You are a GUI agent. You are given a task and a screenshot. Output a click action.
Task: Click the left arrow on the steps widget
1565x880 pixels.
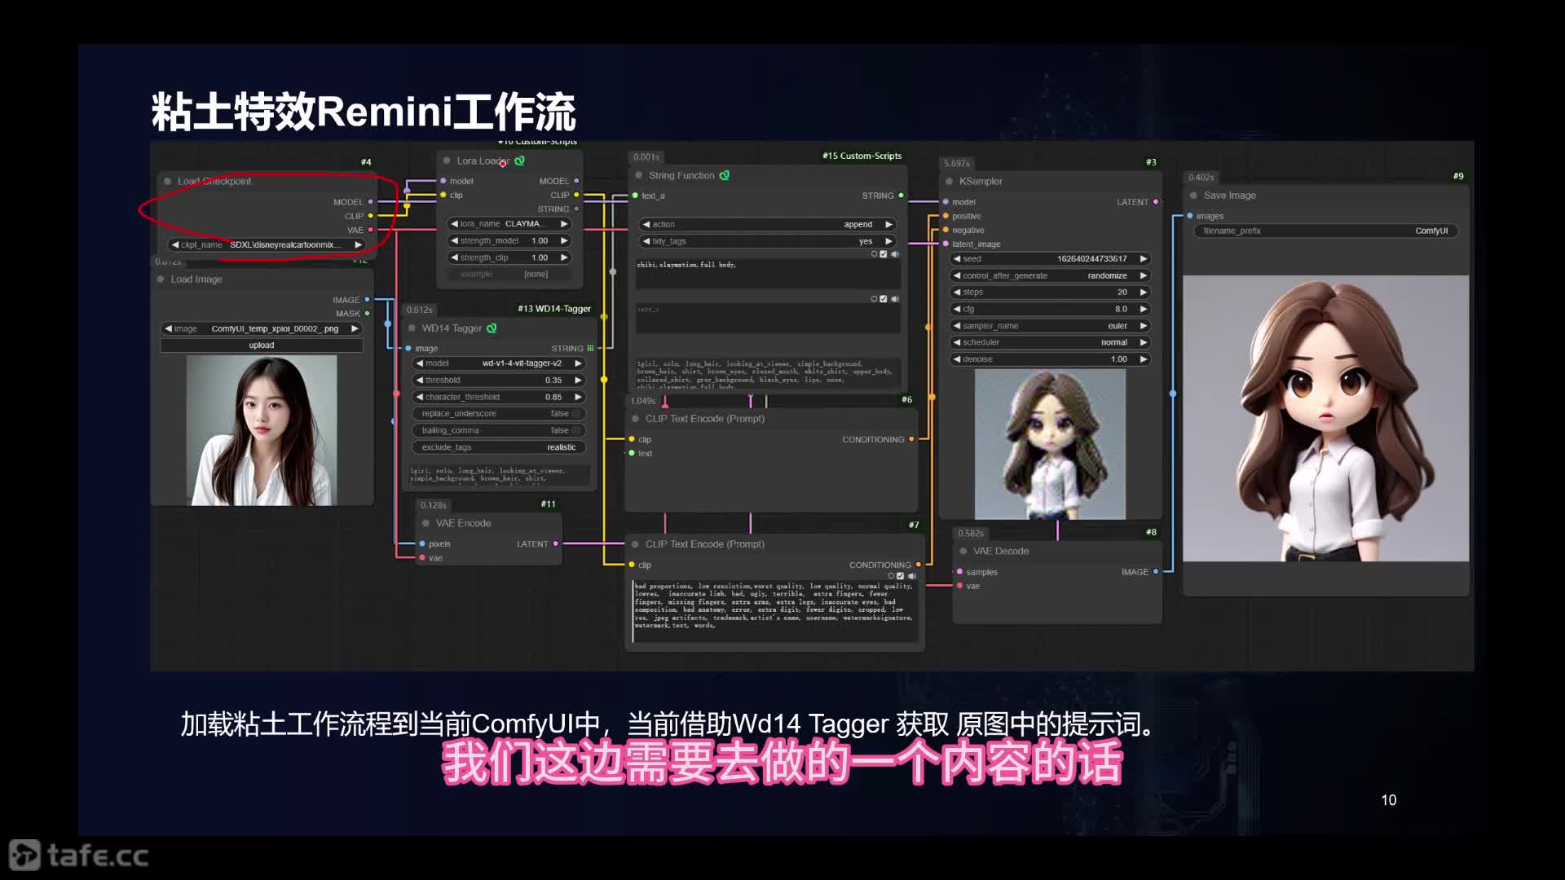click(957, 293)
